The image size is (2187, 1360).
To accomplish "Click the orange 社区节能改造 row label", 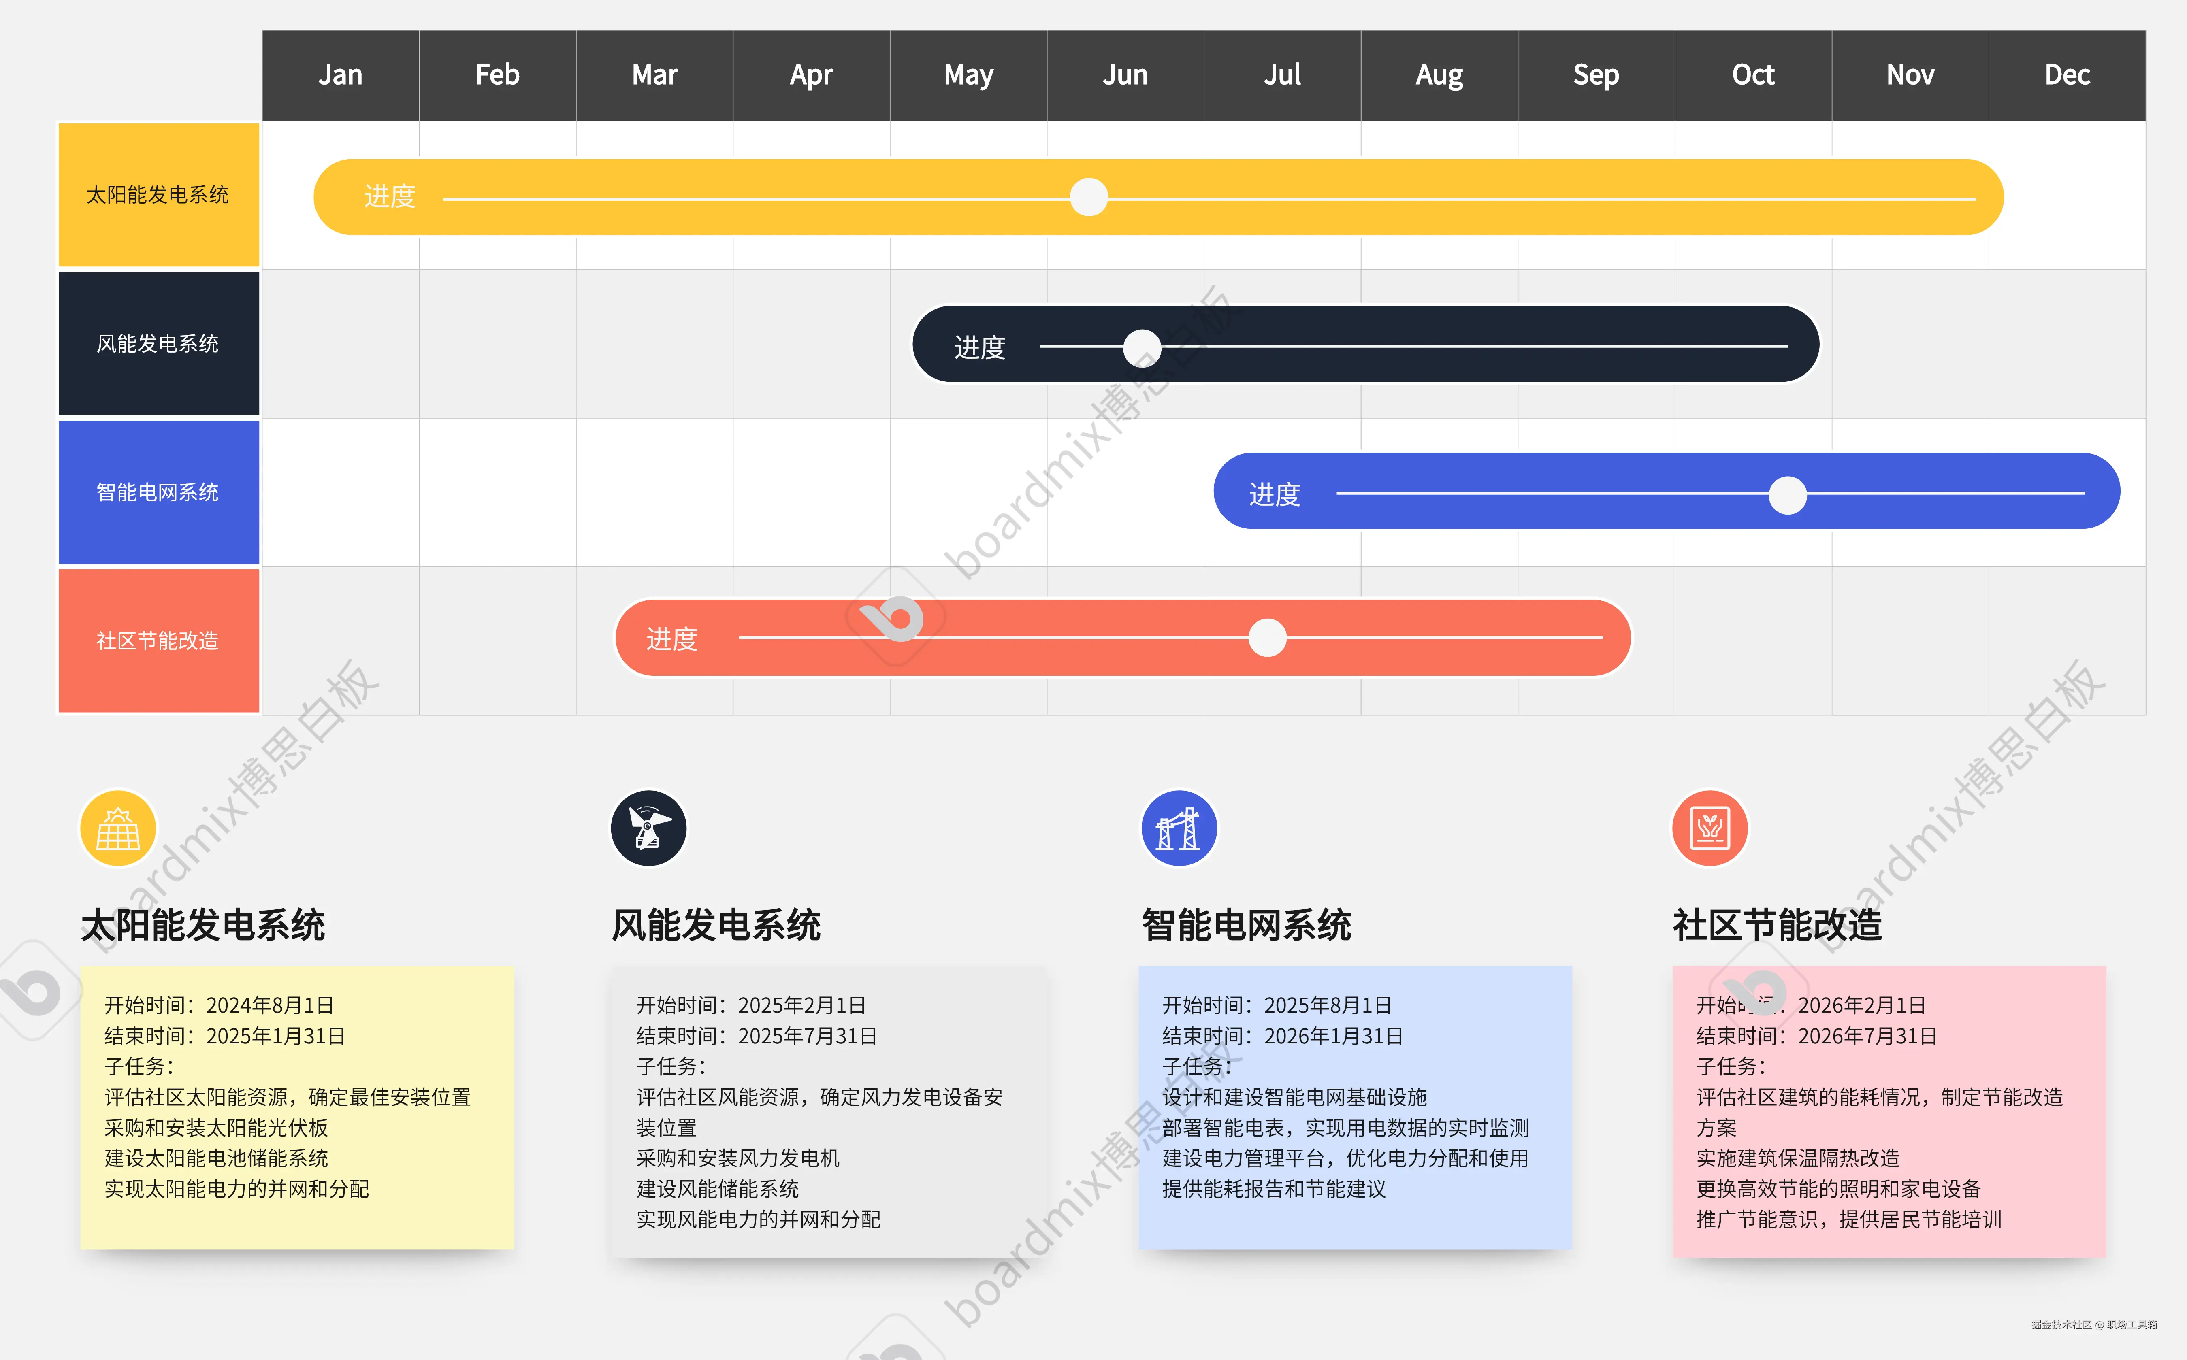I will (x=158, y=641).
